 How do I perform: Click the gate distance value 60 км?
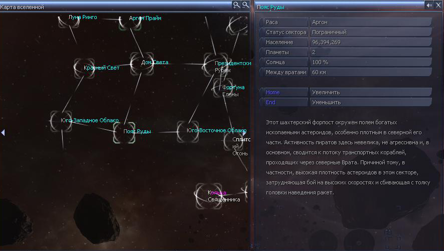click(x=319, y=72)
